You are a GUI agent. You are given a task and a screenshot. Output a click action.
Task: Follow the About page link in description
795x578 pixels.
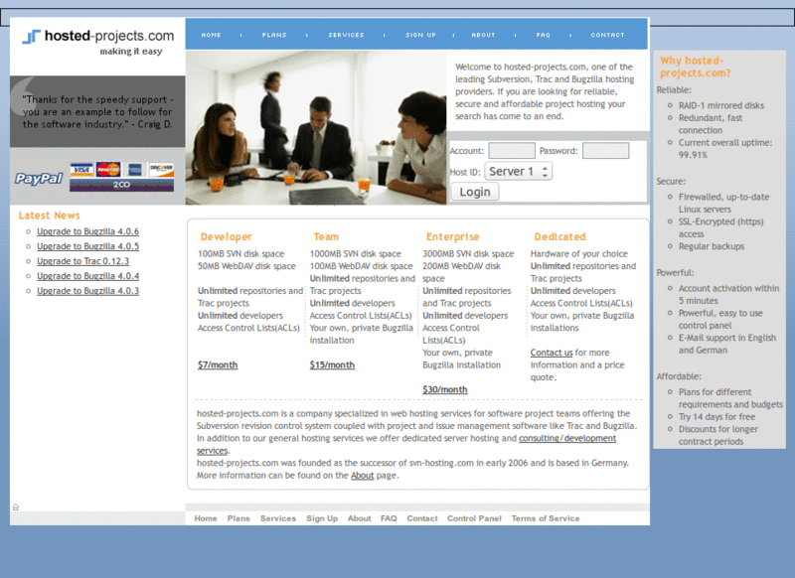coord(362,476)
